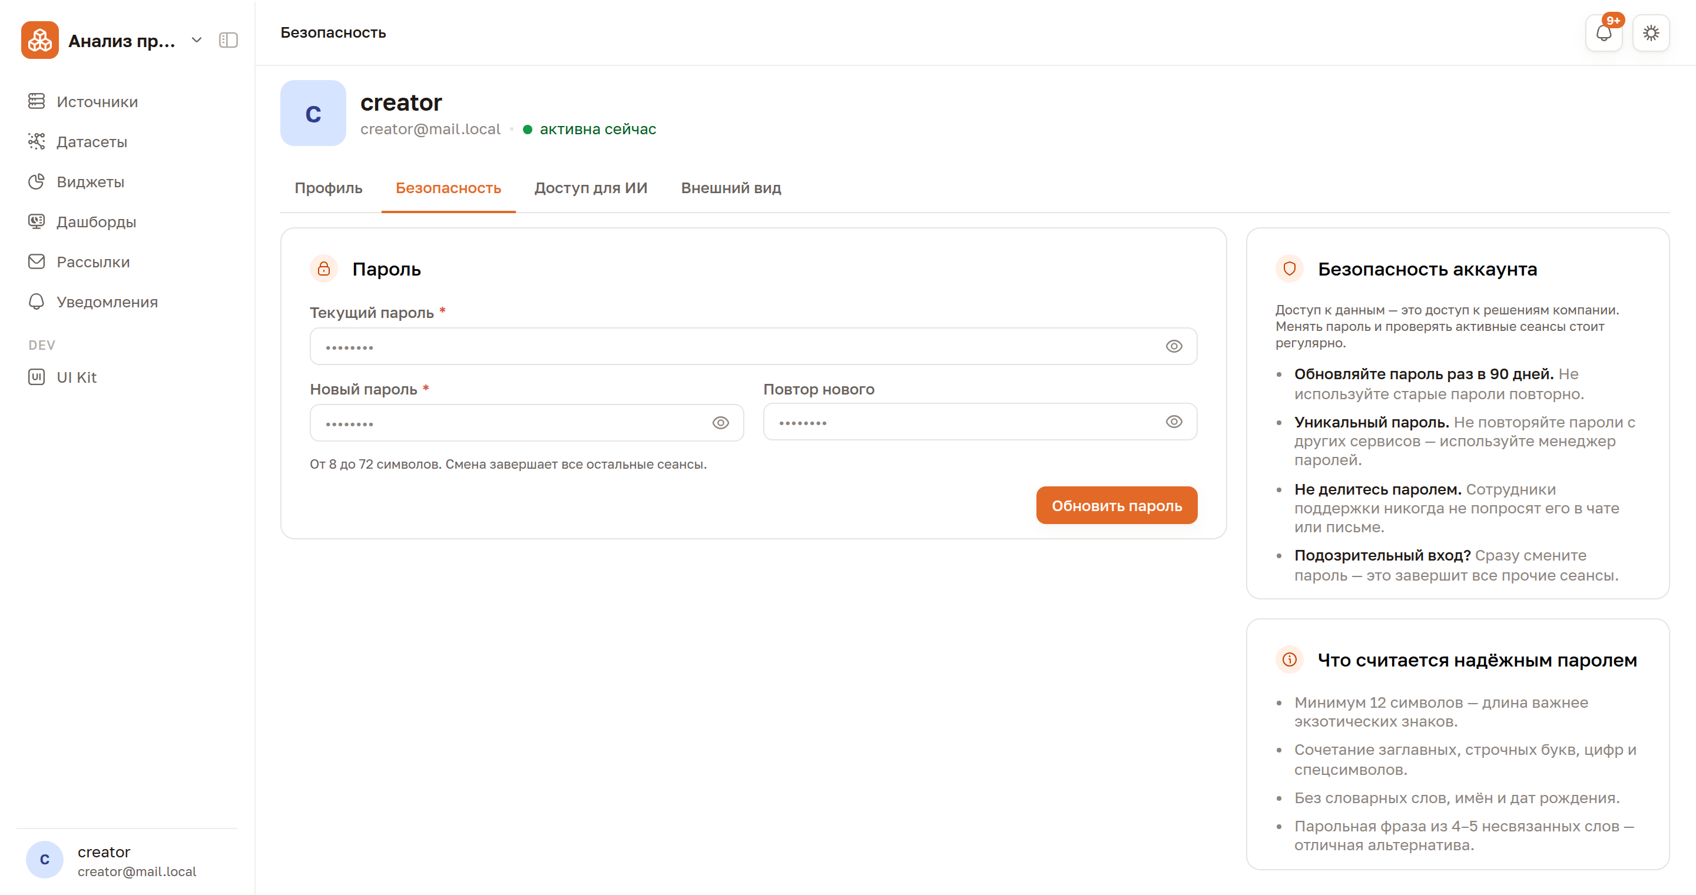The width and height of the screenshot is (1696, 895).
Task: Toggle the light theme sun icon
Action: 1651,33
